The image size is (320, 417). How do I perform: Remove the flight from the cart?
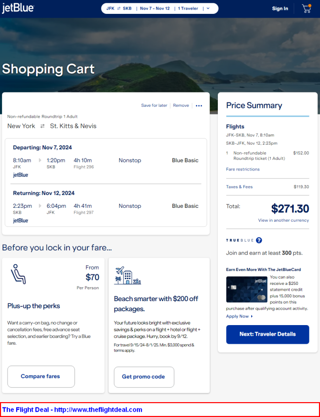point(181,105)
